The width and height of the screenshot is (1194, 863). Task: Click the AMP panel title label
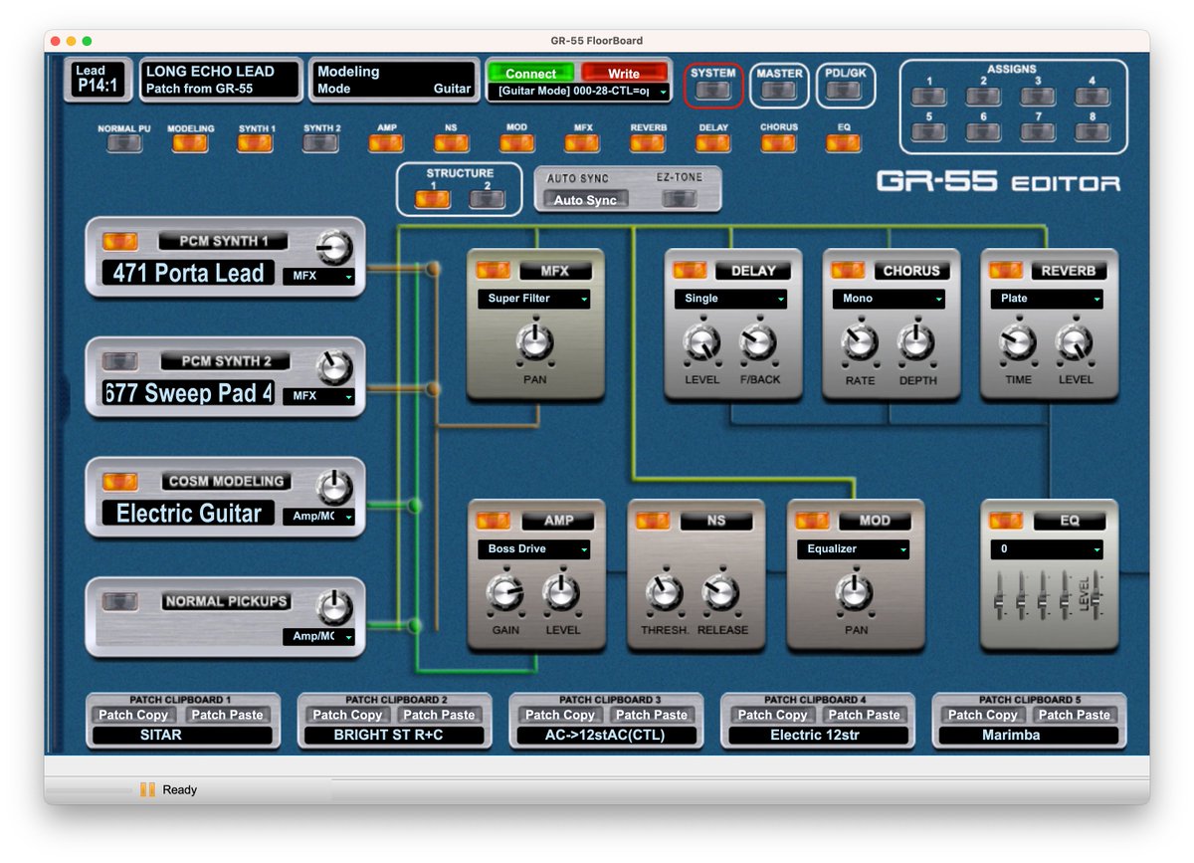(x=559, y=521)
